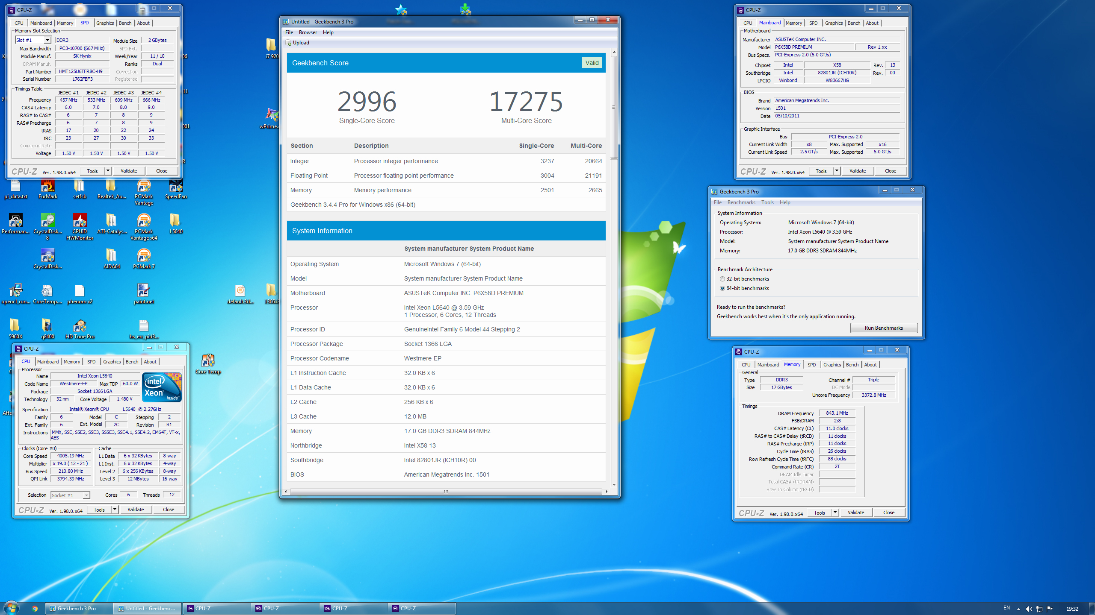Switch to Memory tab in CPU CPU-Z window
The width and height of the screenshot is (1095, 615).
pos(72,362)
